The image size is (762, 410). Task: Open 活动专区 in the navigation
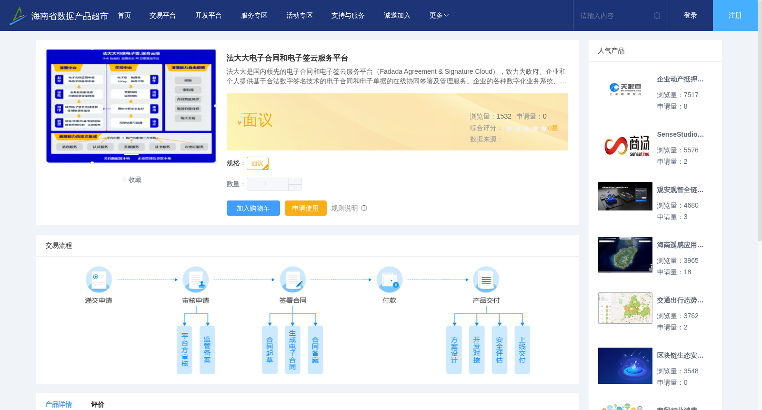coord(300,16)
